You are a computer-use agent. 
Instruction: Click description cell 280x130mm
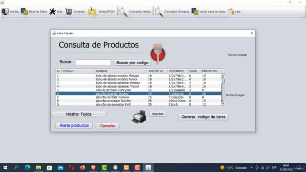pyautogui.click(x=177, y=101)
